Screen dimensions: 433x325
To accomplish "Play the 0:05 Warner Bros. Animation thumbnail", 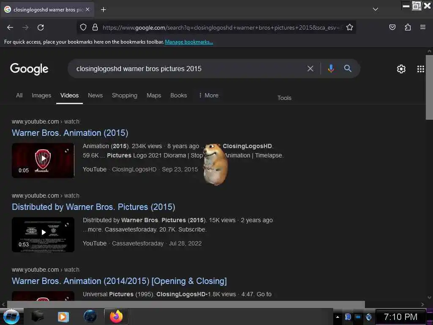I will [43, 160].
